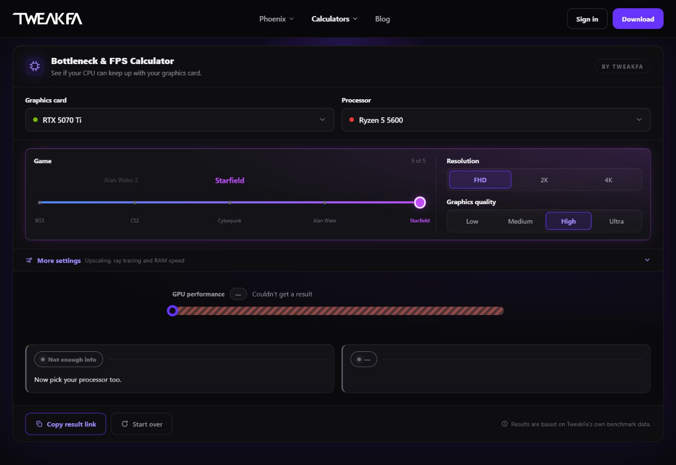Set graphics quality to Low
The image size is (676, 465).
(x=472, y=221)
